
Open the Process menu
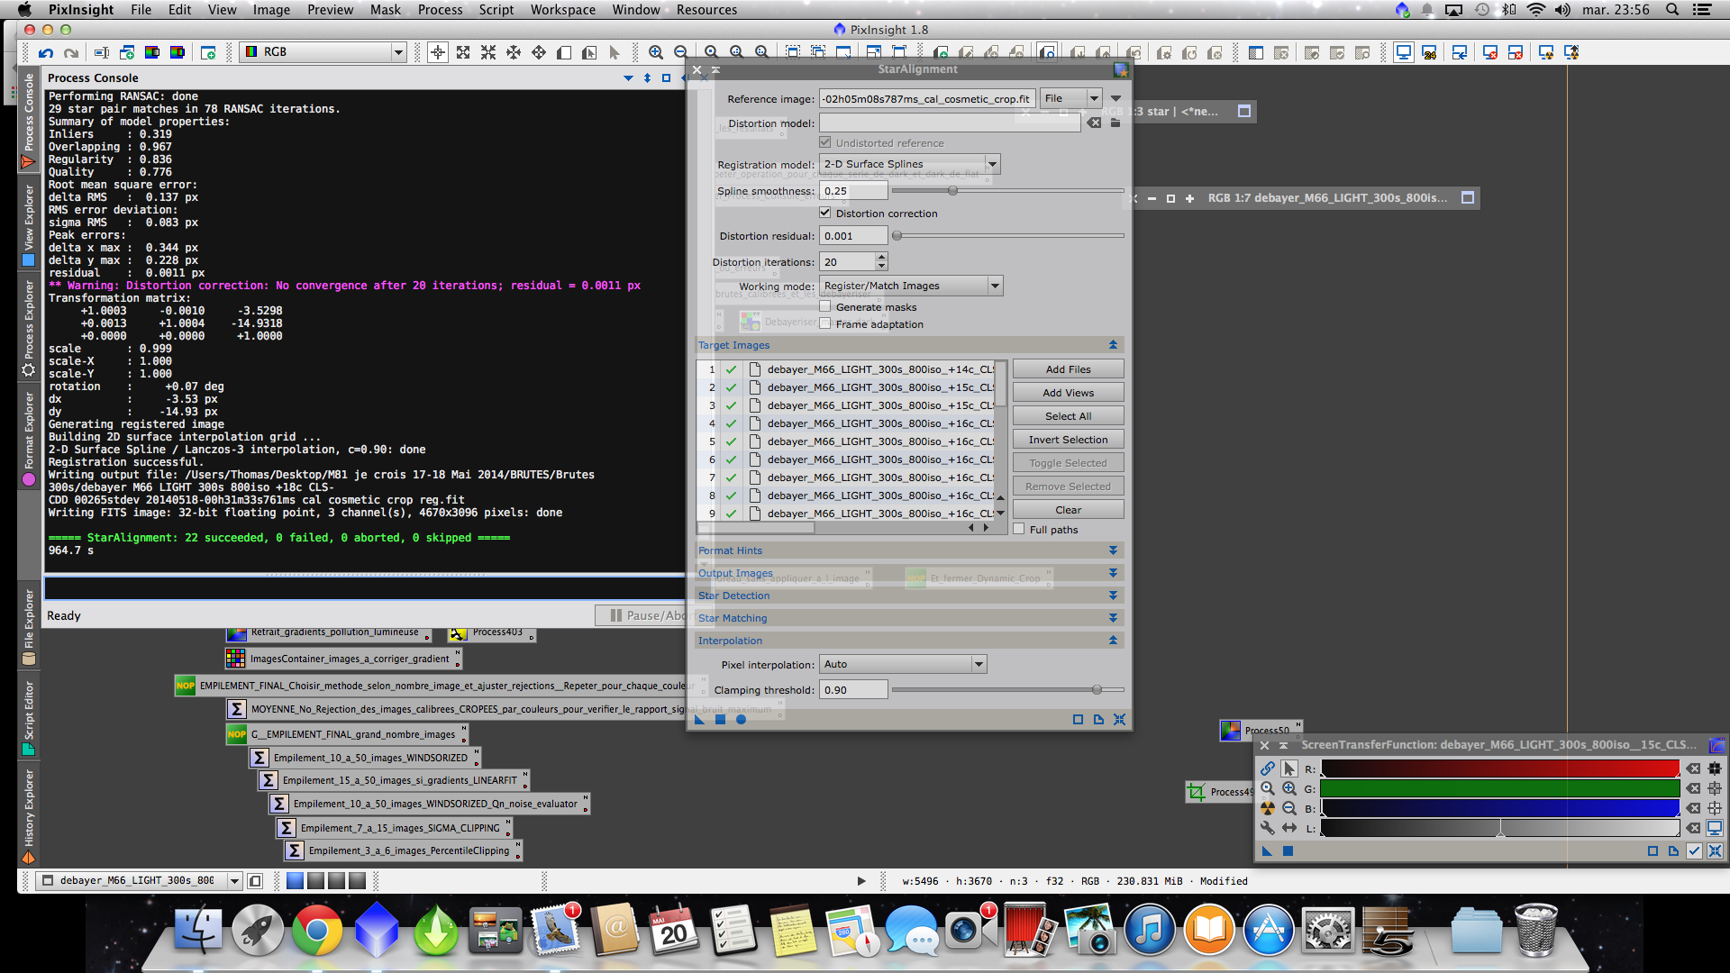point(440,10)
